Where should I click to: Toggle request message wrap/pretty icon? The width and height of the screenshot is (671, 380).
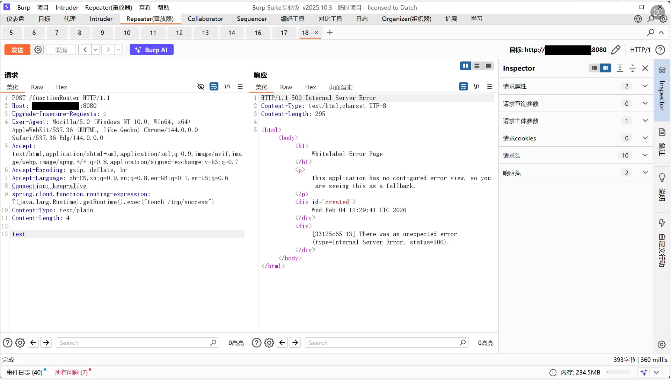pos(214,86)
